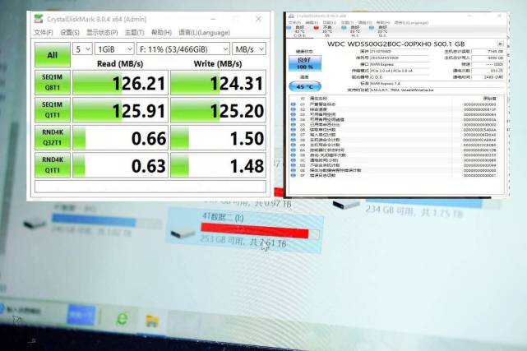
Task: Run the RND4K Q1T1 test
Action: pos(53,165)
